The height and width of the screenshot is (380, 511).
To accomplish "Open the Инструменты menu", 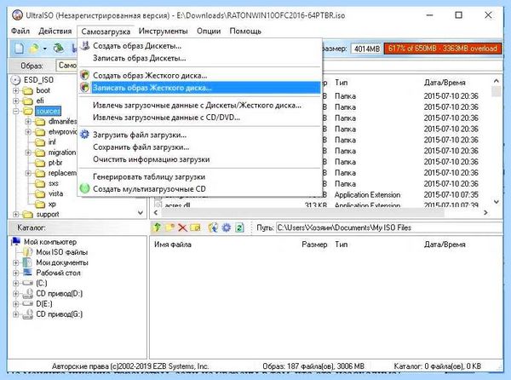I will click(x=163, y=31).
